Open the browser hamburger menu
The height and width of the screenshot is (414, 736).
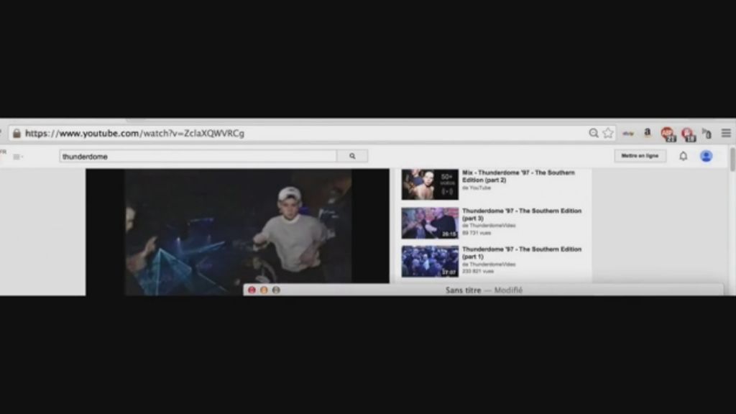coord(726,133)
